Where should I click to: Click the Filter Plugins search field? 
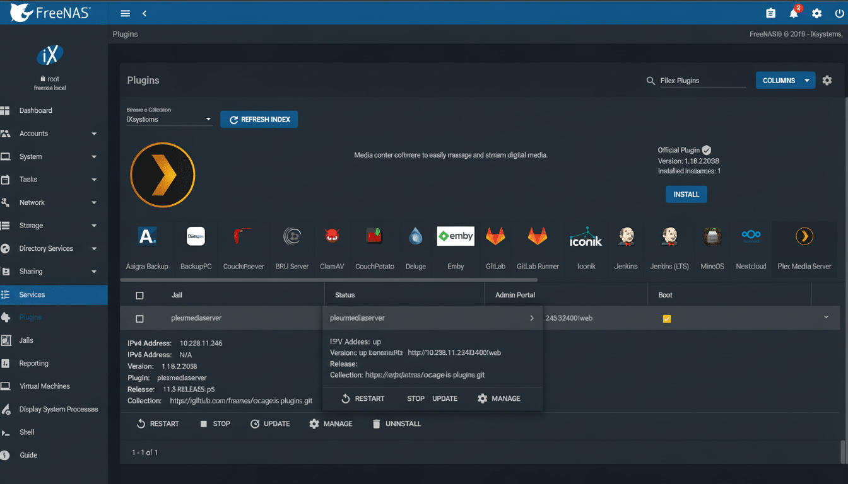point(703,80)
